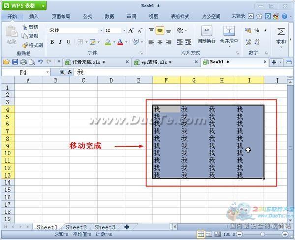Click the Paste (粘贴) button
The width and height of the screenshot is (295, 240).
click(x=11, y=34)
